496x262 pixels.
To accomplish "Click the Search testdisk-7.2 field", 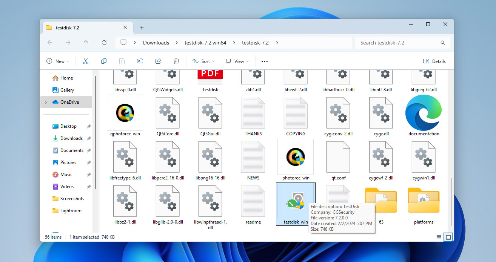I will tap(402, 43).
